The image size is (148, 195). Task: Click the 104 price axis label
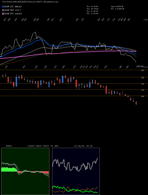click(142, 96)
